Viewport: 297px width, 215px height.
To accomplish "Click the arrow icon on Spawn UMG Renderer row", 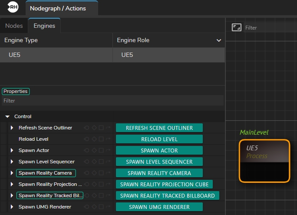I will (x=108, y=207).
